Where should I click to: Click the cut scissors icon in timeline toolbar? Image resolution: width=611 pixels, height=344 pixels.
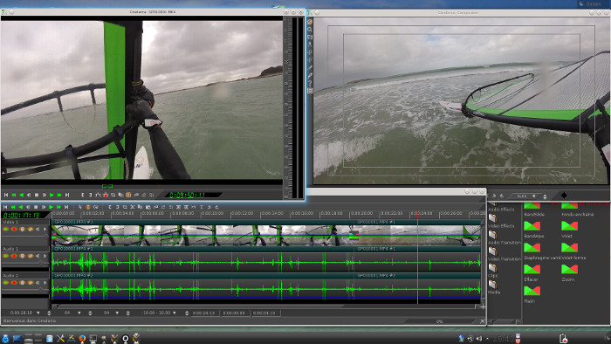pyautogui.click(x=133, y=207)
